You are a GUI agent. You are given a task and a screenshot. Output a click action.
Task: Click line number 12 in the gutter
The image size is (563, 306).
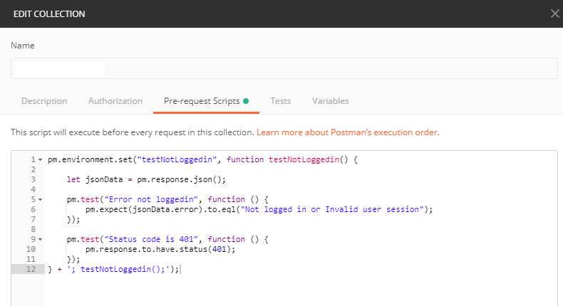(31, 270)
